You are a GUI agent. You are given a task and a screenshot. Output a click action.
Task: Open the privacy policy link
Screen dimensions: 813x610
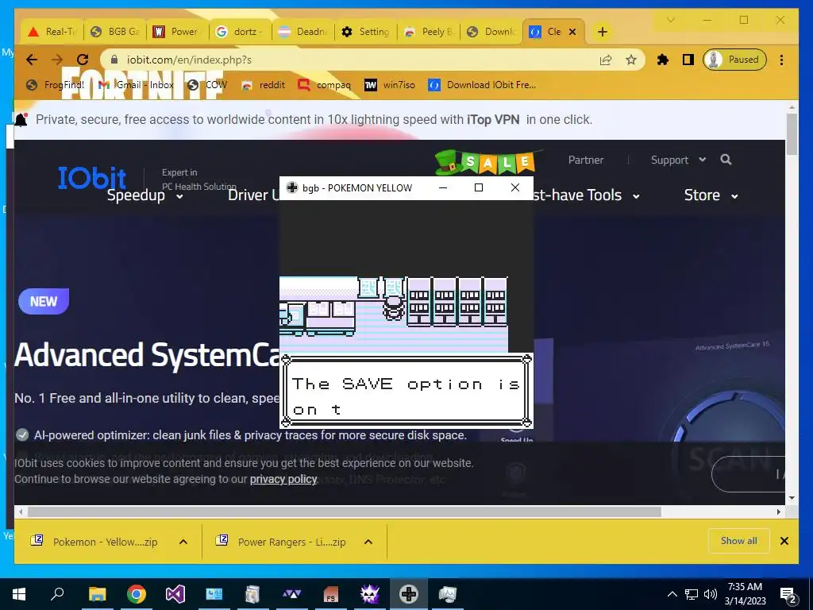283,479
